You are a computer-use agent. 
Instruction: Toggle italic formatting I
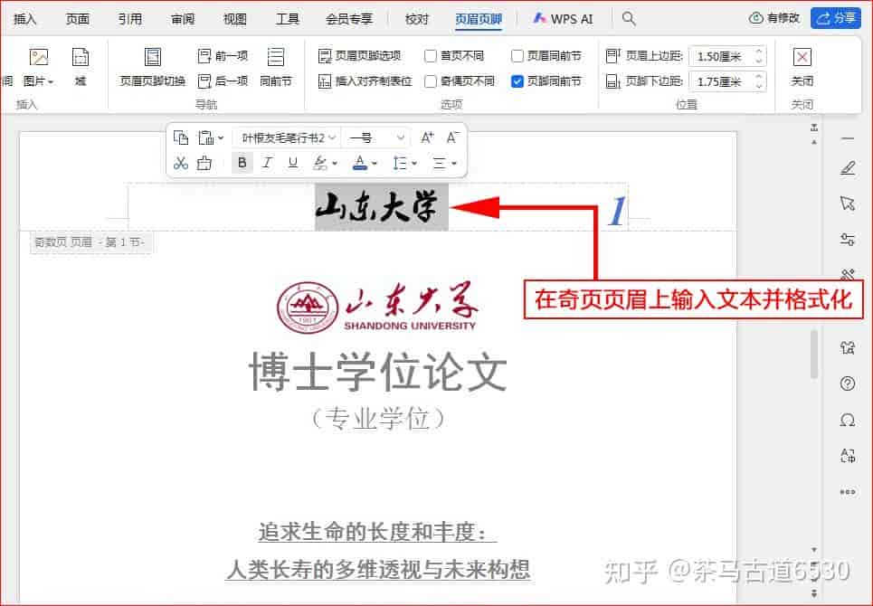pos(267,163)
